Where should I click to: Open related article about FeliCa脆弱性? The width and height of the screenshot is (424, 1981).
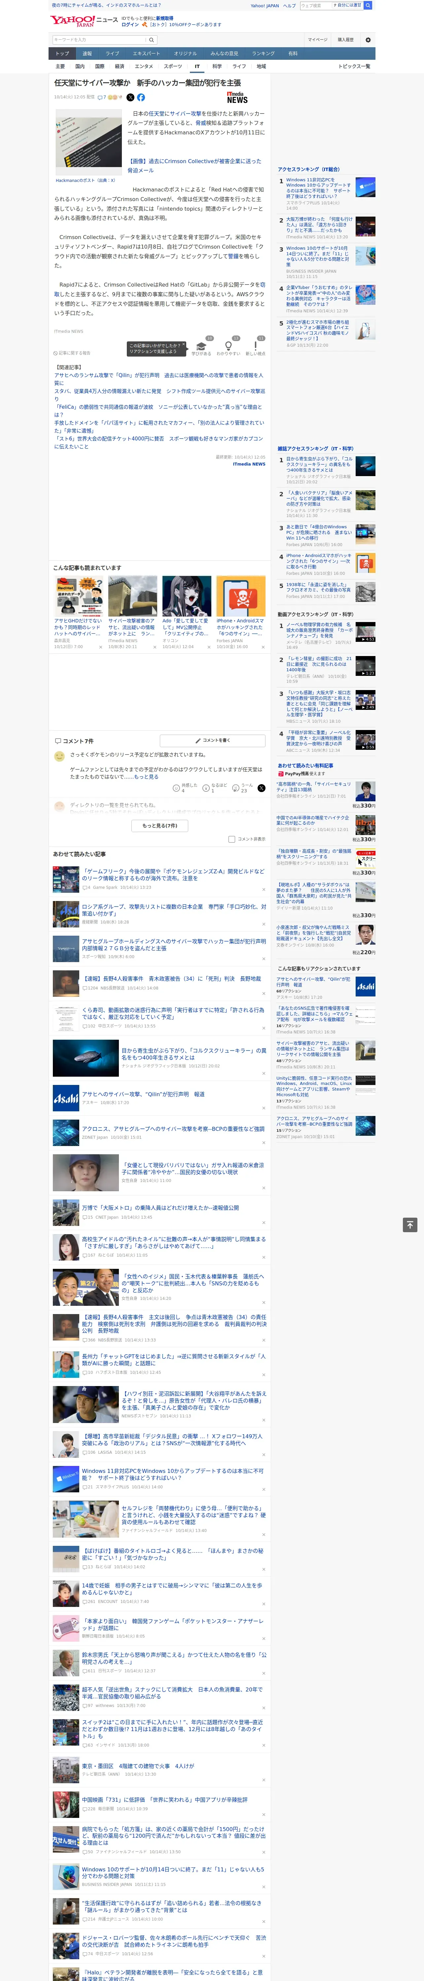click(158, 411)
